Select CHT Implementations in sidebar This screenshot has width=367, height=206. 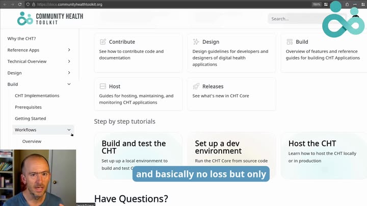tap(37, 96)
